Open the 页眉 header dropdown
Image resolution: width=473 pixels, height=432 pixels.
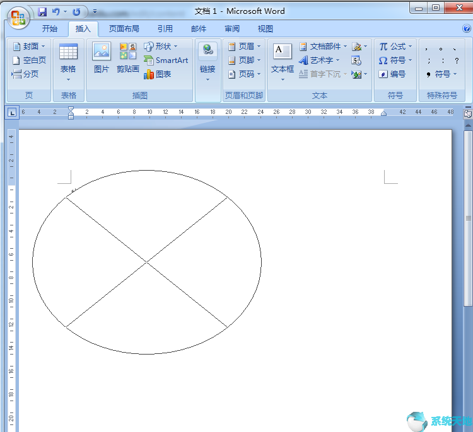point(244,46)
